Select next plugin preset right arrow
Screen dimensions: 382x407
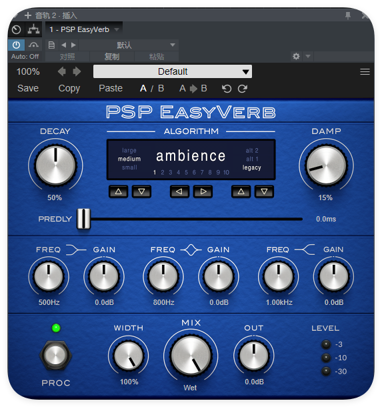(x=77, y=71)
